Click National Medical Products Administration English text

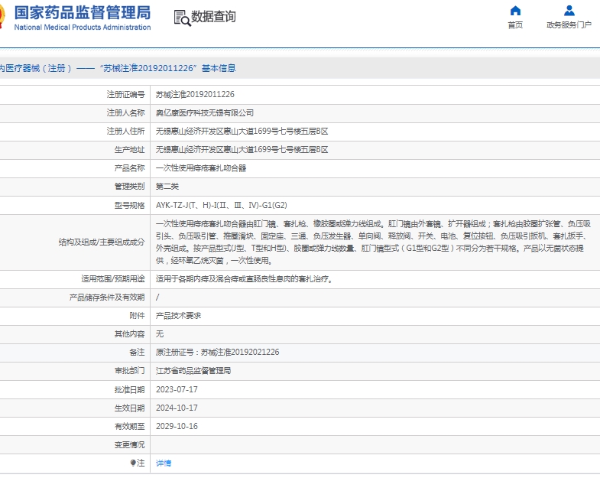pyautogui.click(x=83, y=28)
